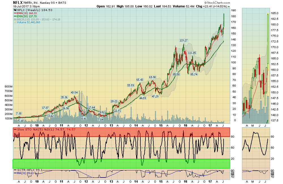The height and width of the screenshot is (184, 283).
Task: Click the 190 label on the price axis
Action: coord(233,10)
